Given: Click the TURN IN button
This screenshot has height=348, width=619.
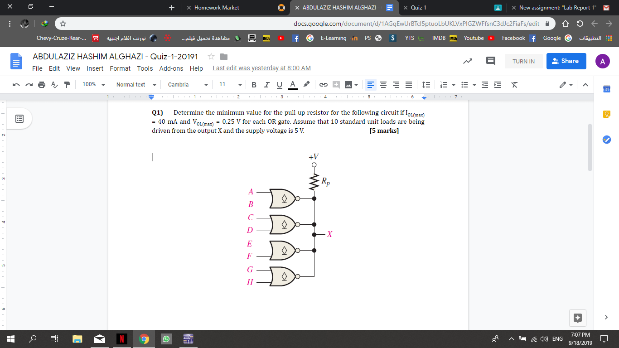Looking at the screenshot, I should (523, 61).
